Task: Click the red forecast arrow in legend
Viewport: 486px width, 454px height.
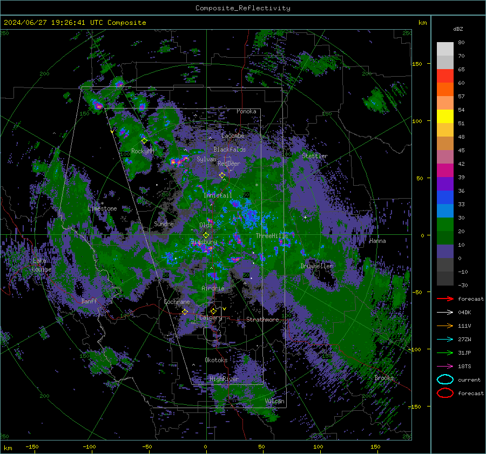Action: [x=445, y=299]
